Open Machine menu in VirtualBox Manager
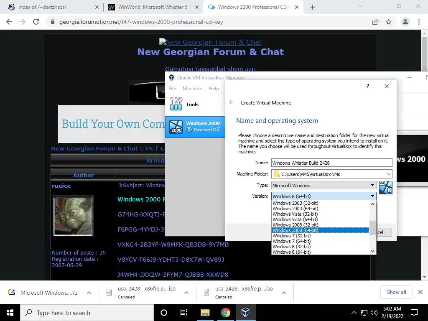Screen dimensions: 428x321 192,89
